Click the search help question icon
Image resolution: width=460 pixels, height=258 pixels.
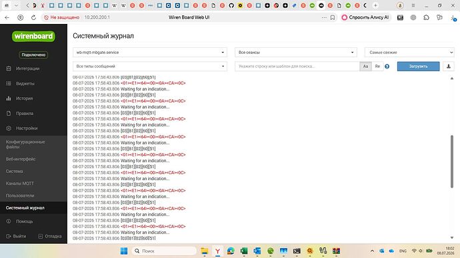(x=387, y=66)
